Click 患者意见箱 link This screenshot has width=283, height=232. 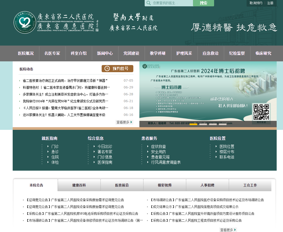click(x=160, y=157)
